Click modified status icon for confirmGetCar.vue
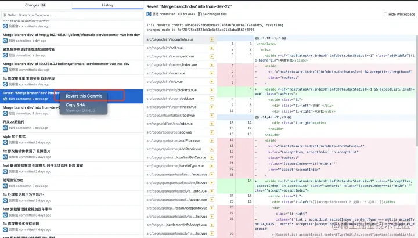This screenshot has height=238, width=418. (x=212, y=157)
